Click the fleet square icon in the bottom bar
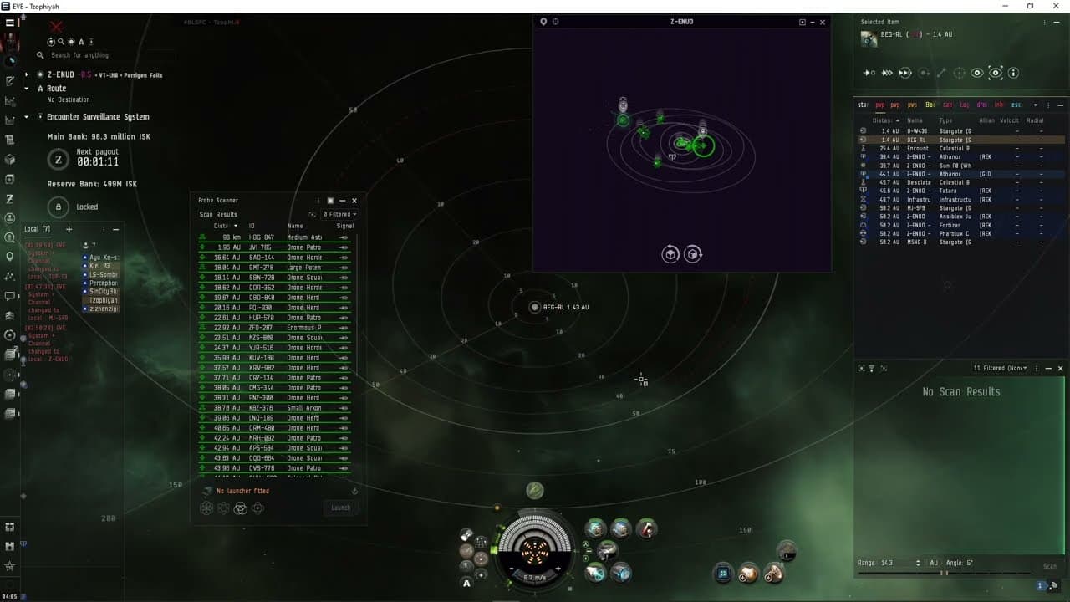The height and width of the screenshot is (602, 1070). [x=723, y=573]
